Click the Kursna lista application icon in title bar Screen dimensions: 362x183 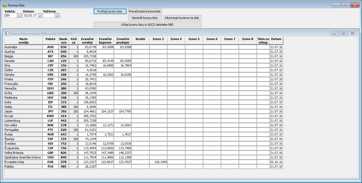pyautogui.click(x=5, y=5)
